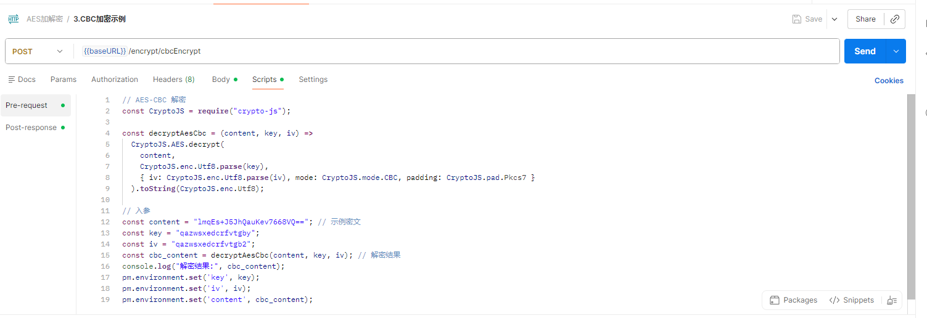Click the HTTP request type icon
The width and height of the screenshot is (927, 318).
click(13, 19)
